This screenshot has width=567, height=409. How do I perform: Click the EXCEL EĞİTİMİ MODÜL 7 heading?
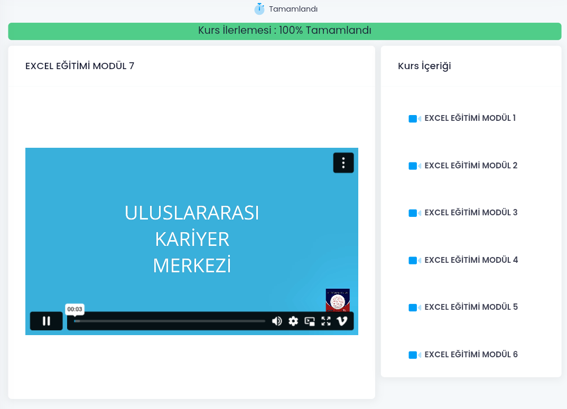point(80,66)
